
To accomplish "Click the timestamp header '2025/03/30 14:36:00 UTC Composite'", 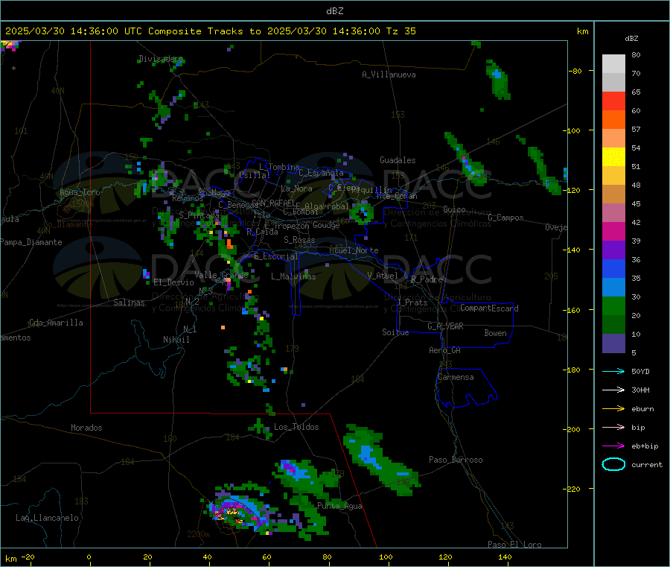I will (103, 31).
